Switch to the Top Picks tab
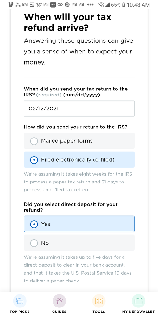Image resolution: width=158 pixels, height=316 pixels. 20,304
